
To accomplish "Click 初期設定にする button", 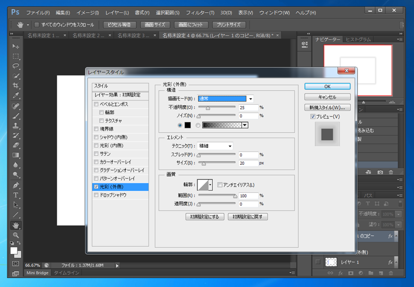I will click(205, 217).
